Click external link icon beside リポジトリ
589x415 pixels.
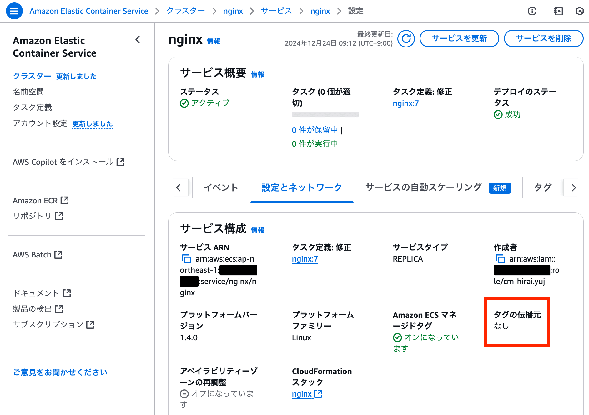(x=59, y=216)
